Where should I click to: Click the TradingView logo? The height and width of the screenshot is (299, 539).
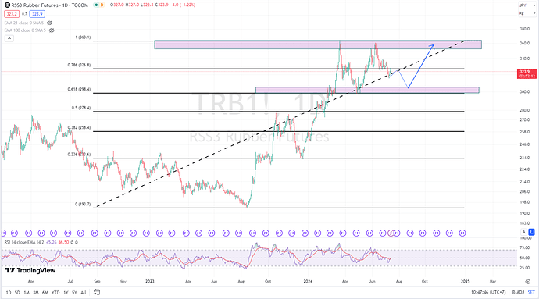point(30,270)
